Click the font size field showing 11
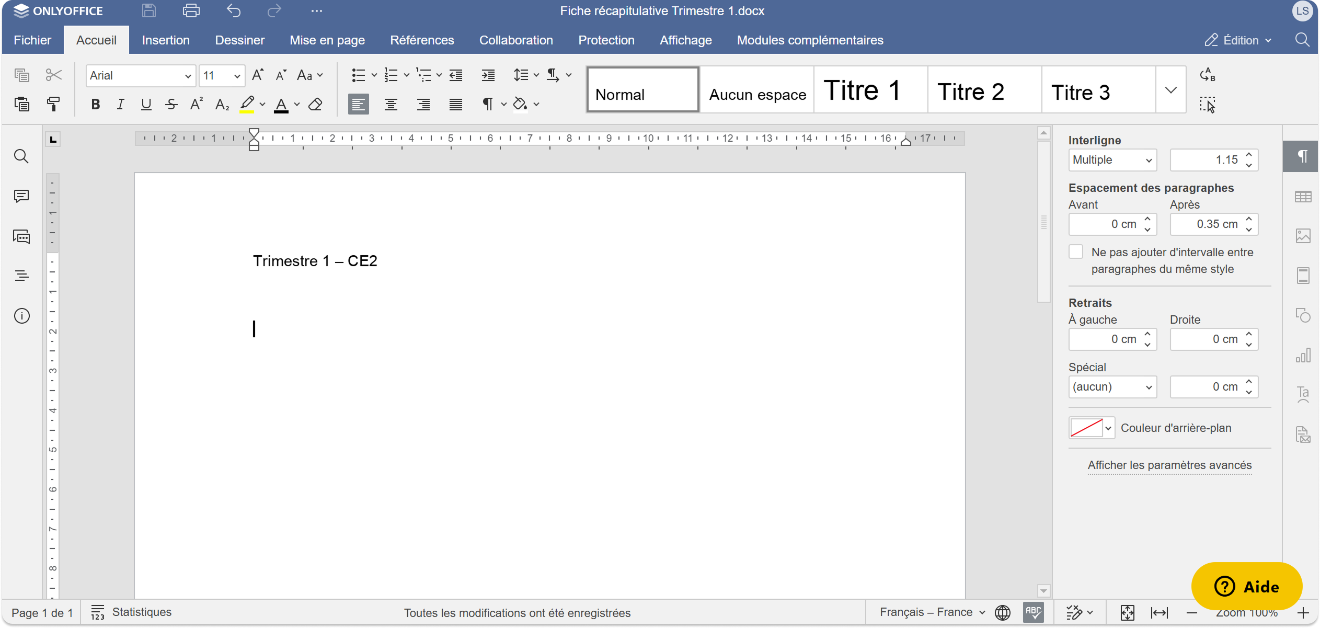Viewport: 1320px width, 628px height. click(215, 76)
